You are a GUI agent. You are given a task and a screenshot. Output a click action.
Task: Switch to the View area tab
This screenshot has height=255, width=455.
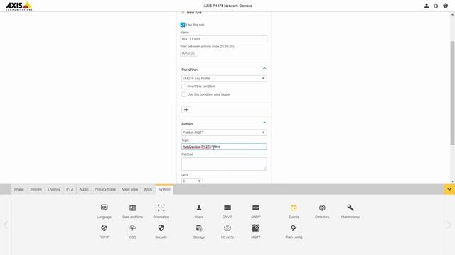(129, 189)
